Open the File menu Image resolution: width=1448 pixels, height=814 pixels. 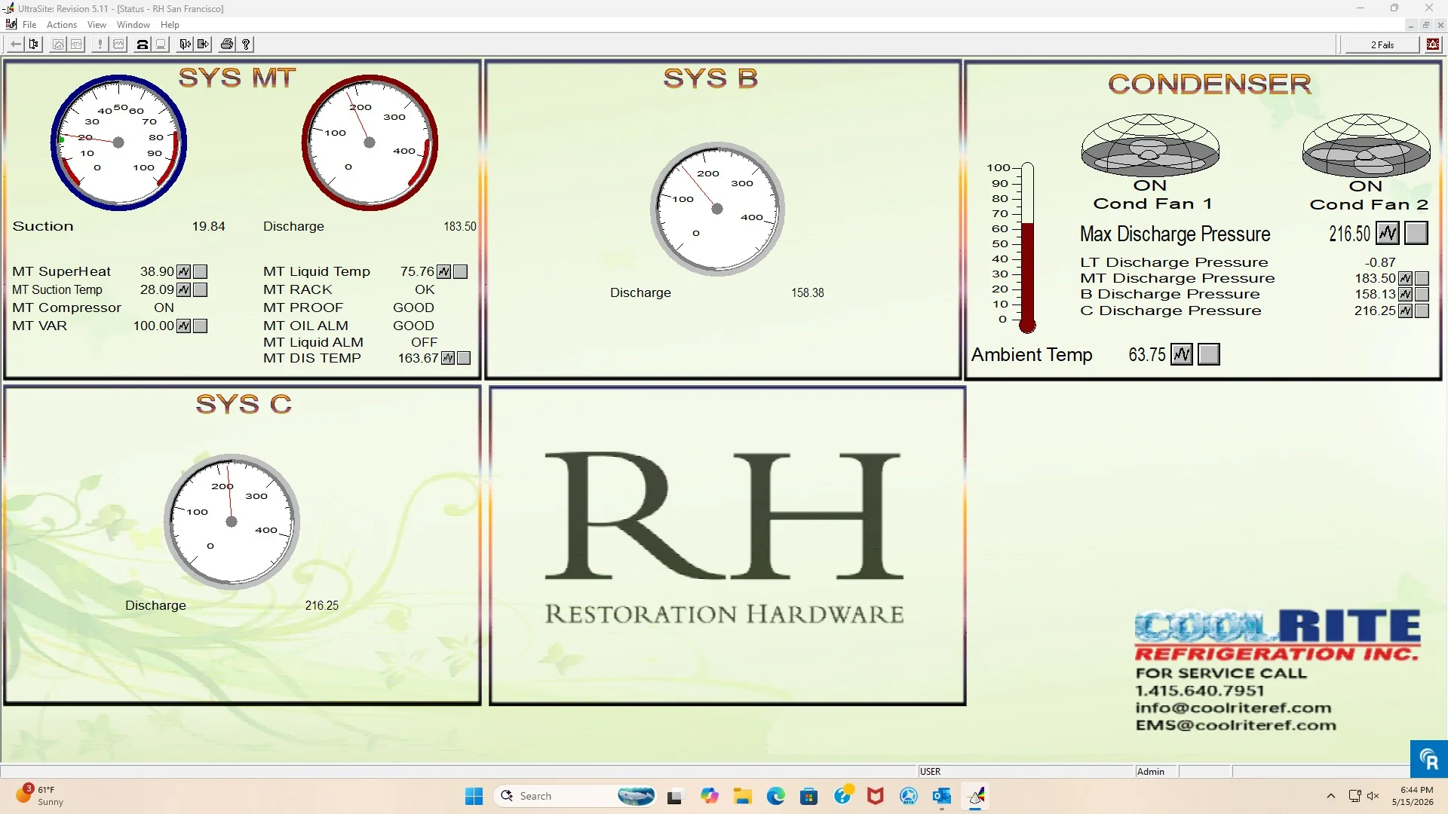(29, 25)
